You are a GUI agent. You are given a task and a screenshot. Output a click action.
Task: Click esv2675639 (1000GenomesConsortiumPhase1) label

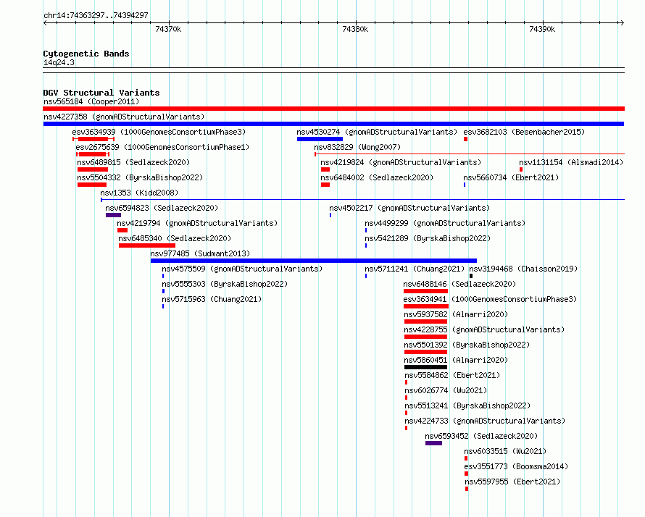[162, 147]
